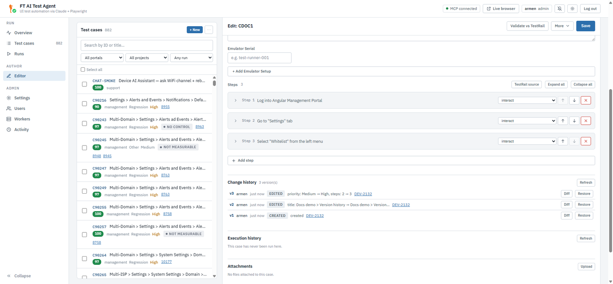Collapse the sidebar
Image resolution: width=613 pixels, height=284 pixels.
(x=19, y=276)
